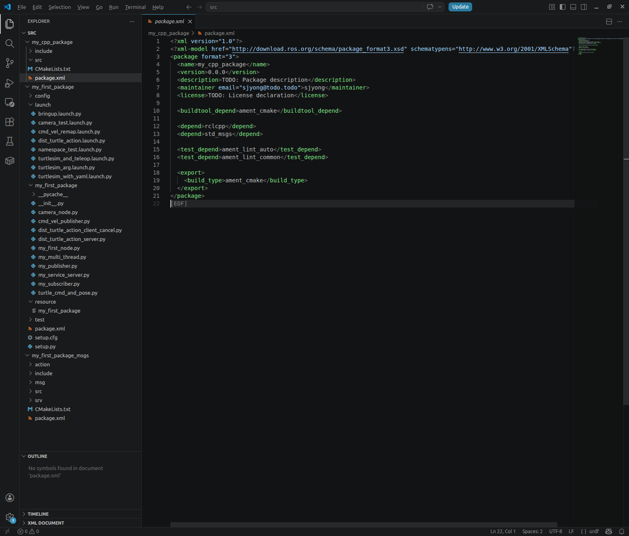This screenshot has height=536, width=629.
Task: Open the Search view
Action: [10, 44]
